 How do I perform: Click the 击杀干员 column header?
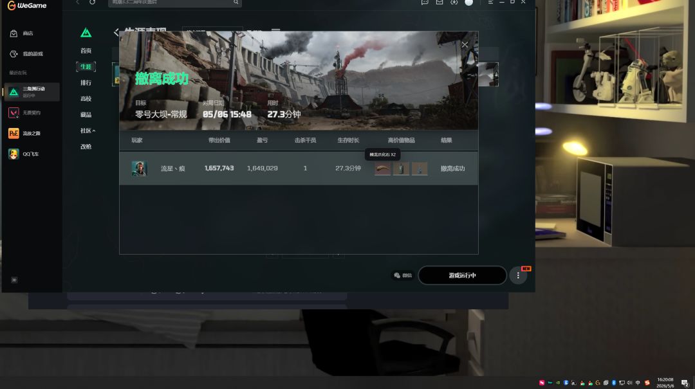click(306, 140)
